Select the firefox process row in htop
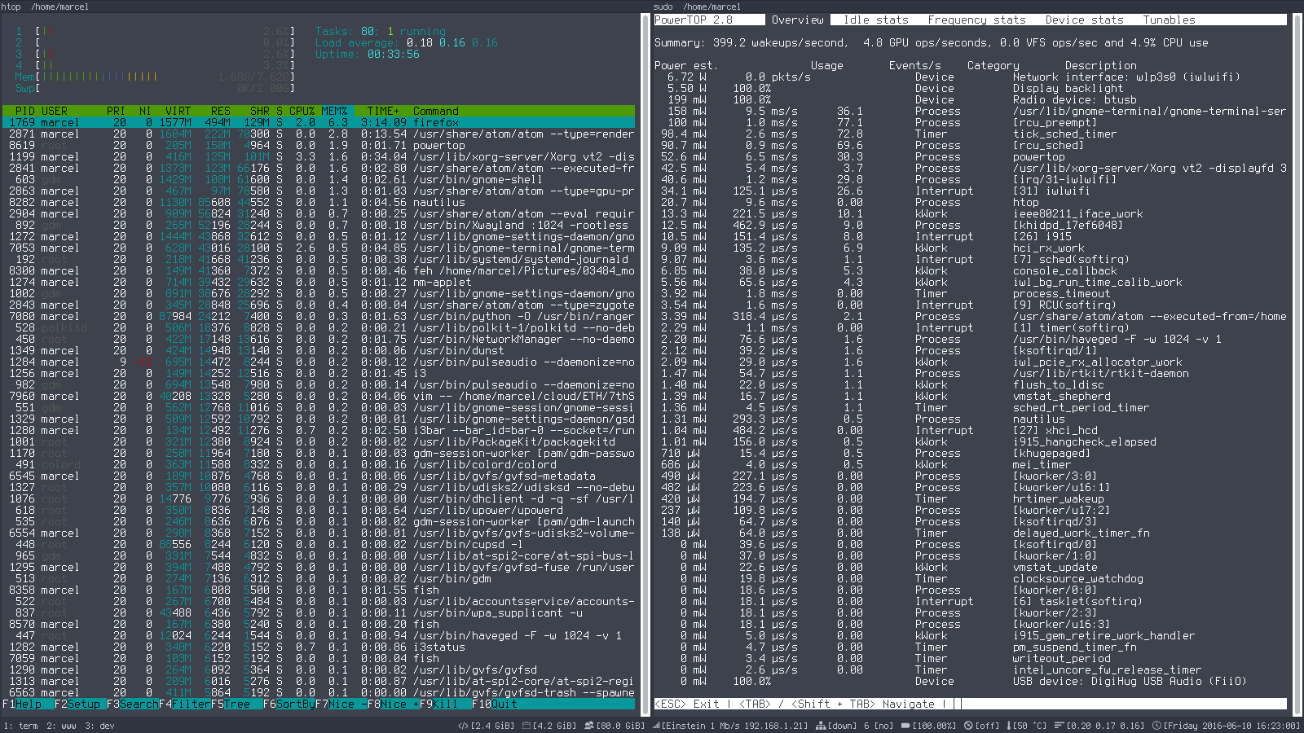Image resolution: width=1304 pixels, height=733 pixels. tap(319, 122)
